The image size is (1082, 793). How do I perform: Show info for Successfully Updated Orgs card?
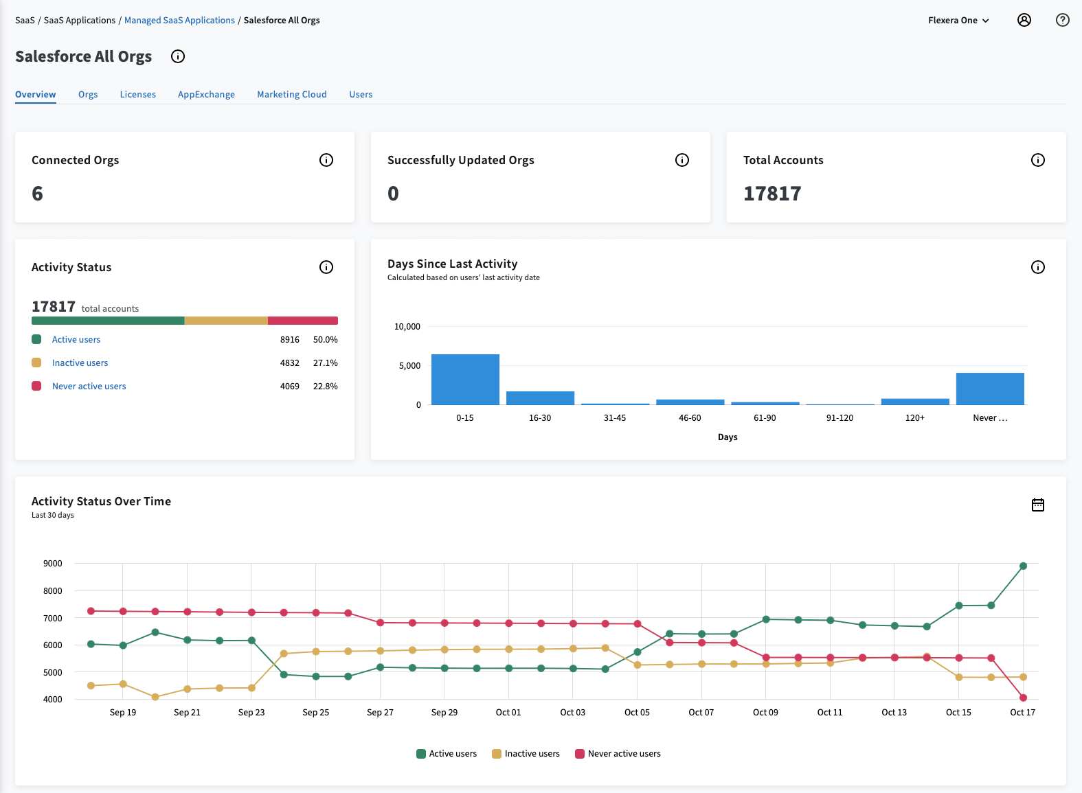click(681, 160)
